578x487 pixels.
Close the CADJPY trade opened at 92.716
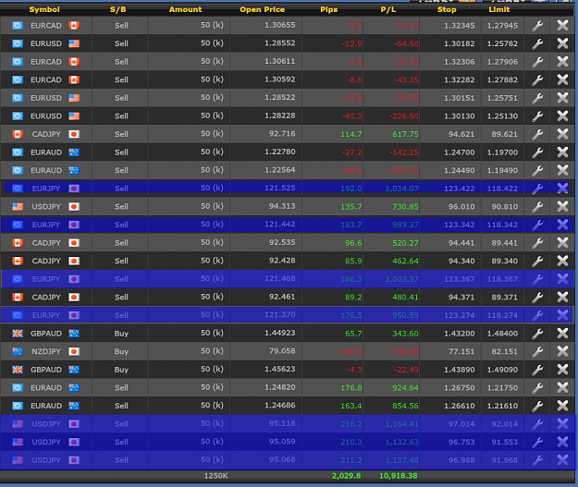562,134
